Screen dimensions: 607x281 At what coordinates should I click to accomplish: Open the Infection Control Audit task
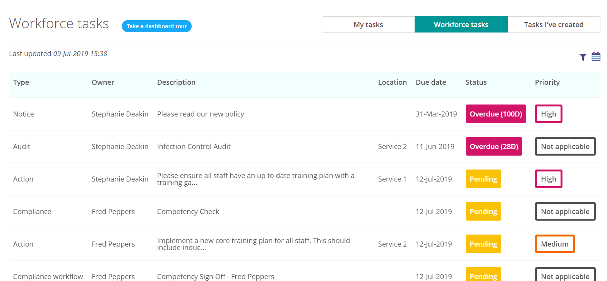[194, 146]
